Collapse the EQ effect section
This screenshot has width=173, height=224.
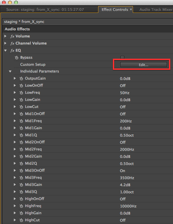5,50
